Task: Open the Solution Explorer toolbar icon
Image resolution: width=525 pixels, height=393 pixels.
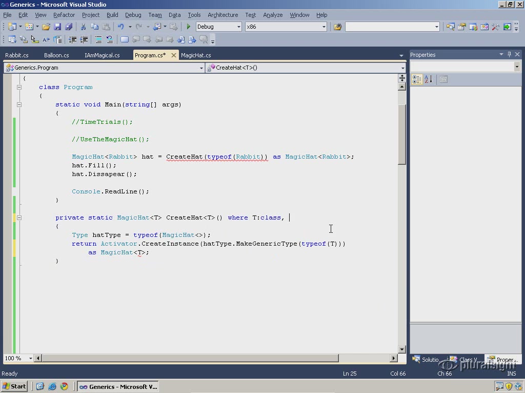Action: click(450, 27)
